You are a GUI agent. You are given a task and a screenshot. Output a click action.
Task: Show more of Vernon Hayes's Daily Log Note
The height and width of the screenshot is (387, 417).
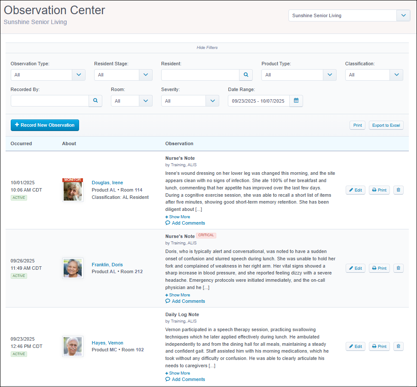178,373
